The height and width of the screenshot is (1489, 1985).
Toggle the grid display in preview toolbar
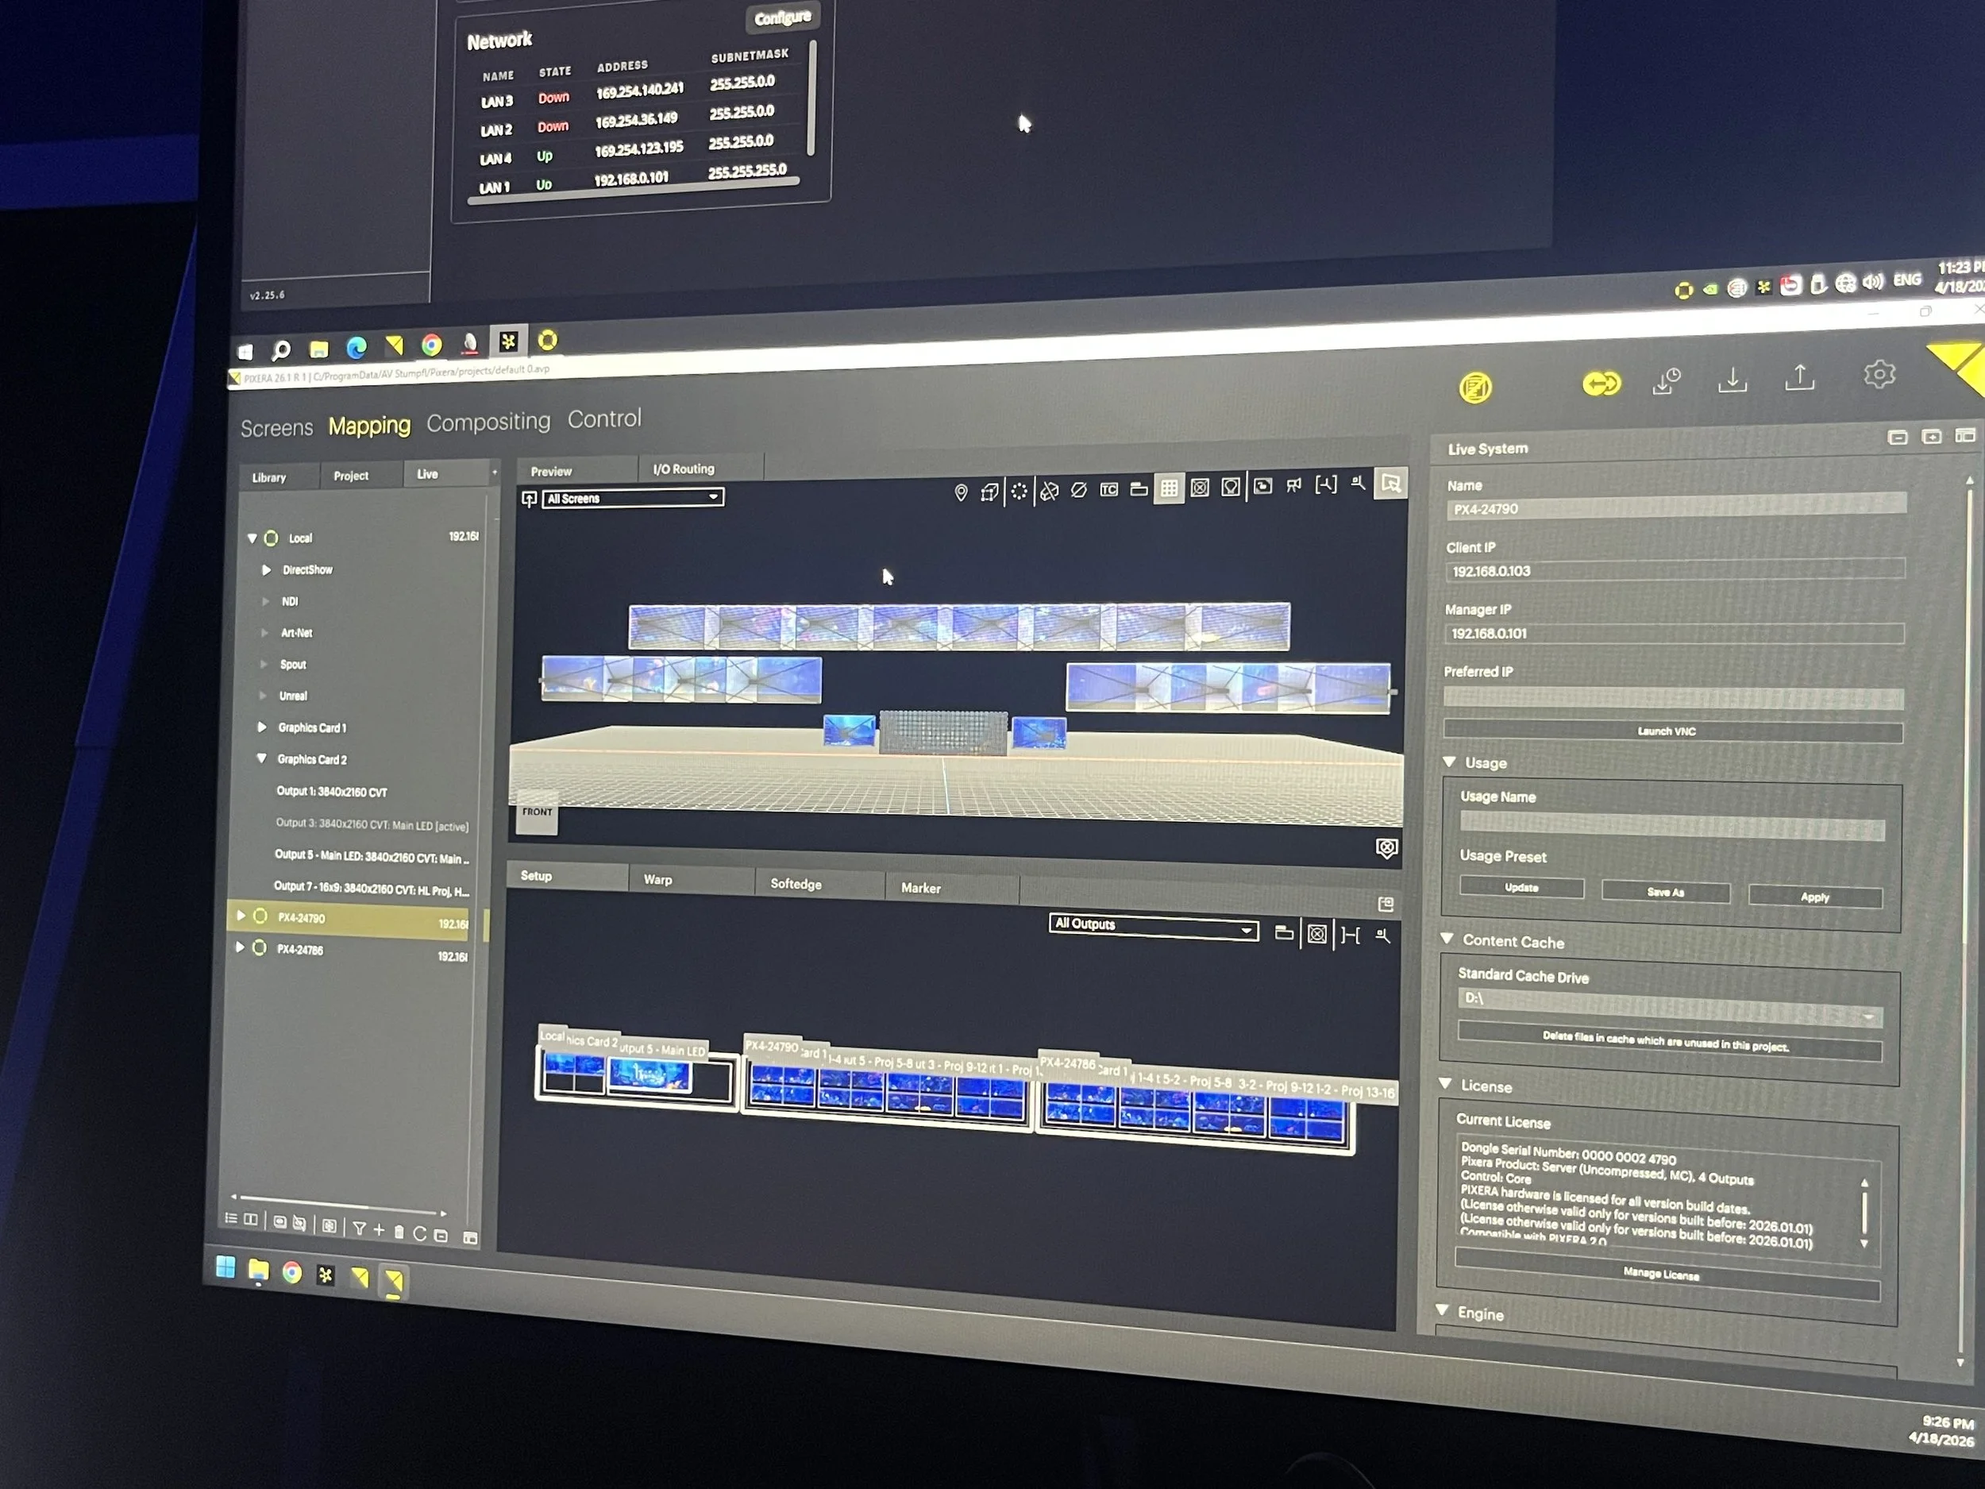point(1169,488)
